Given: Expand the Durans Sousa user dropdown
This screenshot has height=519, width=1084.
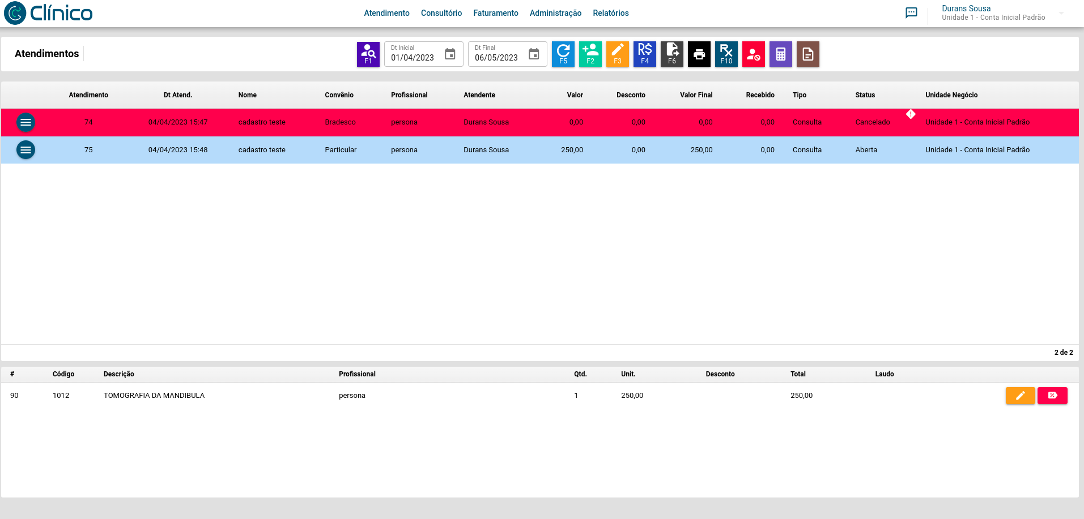Looking at the screenshot, I should (x=1061, y=13).
